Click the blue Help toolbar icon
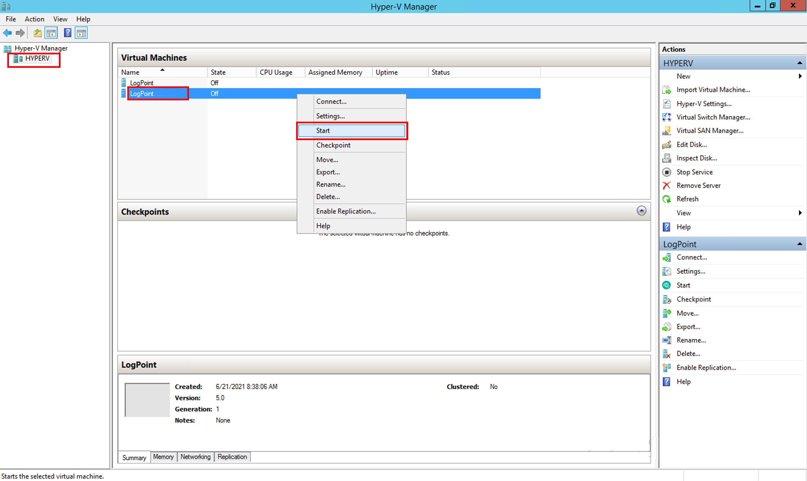The height and width of the screenshot is (481, 807). pos(68,33)
